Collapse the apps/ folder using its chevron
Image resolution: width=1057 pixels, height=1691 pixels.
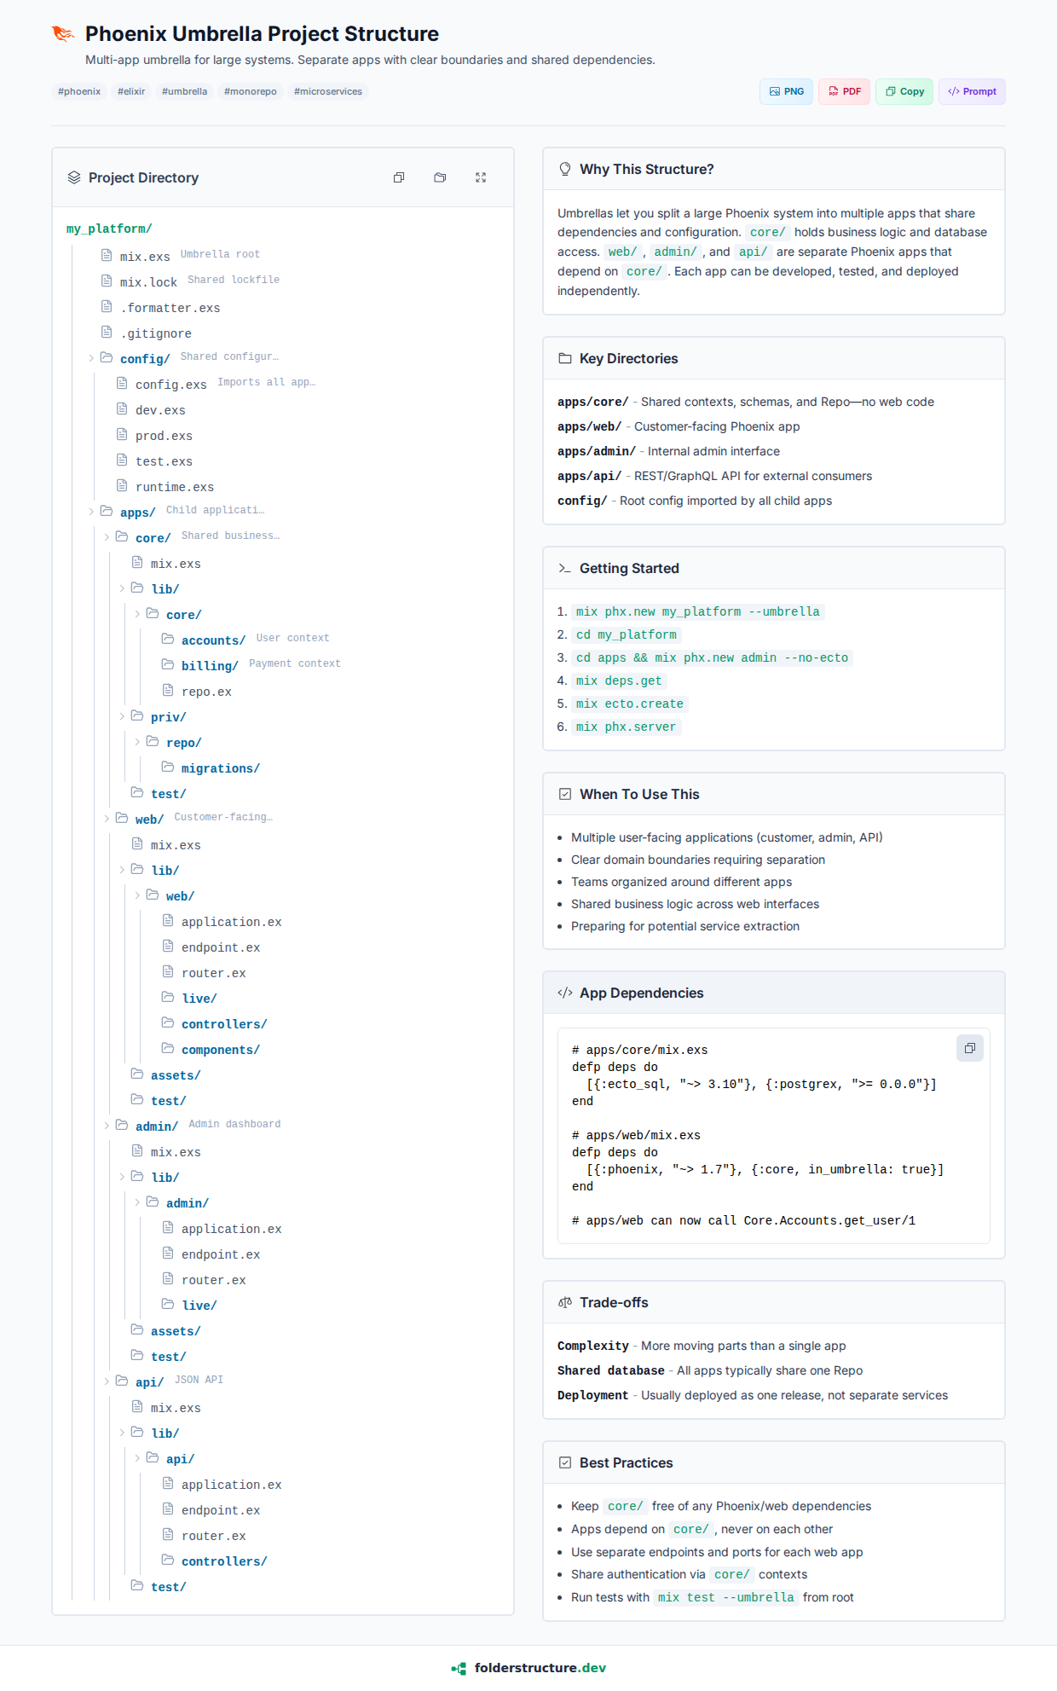[91, 512]
